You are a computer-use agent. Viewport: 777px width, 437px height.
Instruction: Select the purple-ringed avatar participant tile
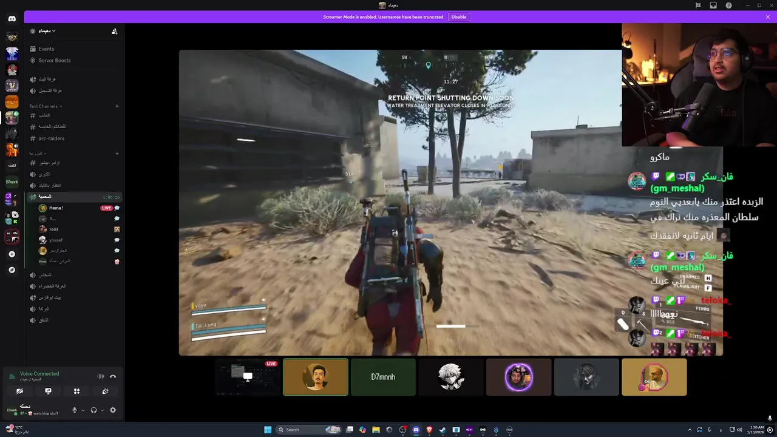pyautogui.click(x=519, y=377)
